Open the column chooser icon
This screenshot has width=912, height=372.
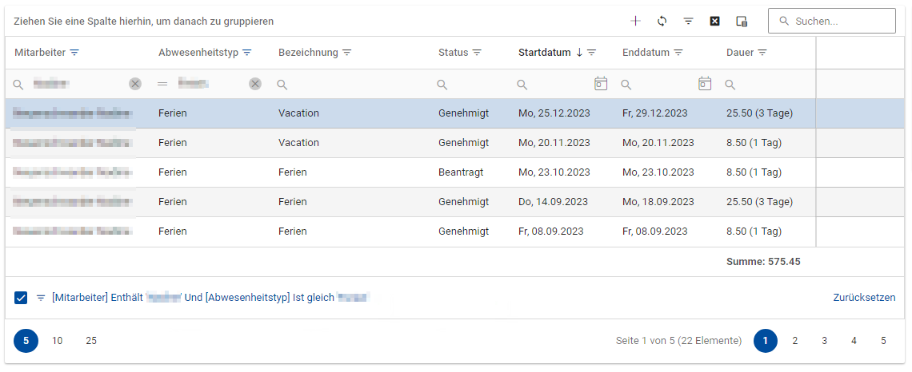click(742, 21)
